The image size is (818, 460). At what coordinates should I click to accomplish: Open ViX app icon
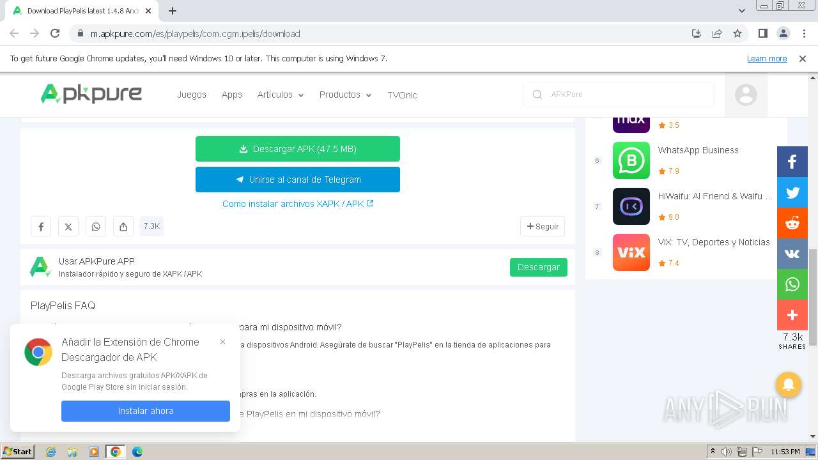click(x=631, y=252)
